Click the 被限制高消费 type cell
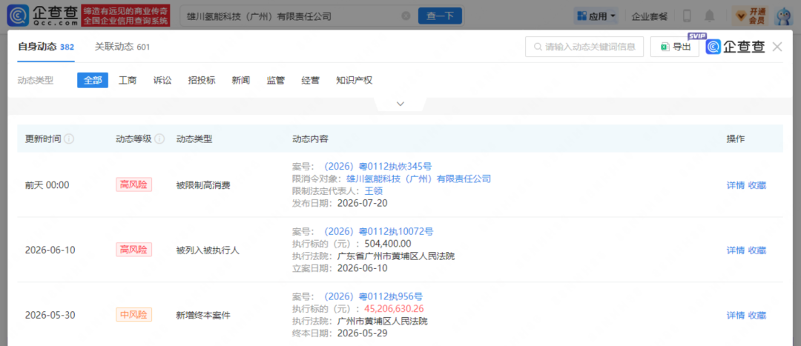Viewport: 801px width, 346px height. tap(202, 185)
